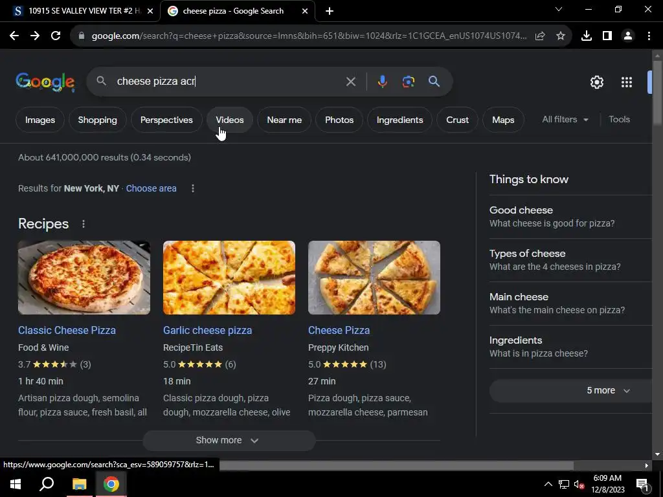
Task: Select the Near me filter chip
Action: [284, 120]
